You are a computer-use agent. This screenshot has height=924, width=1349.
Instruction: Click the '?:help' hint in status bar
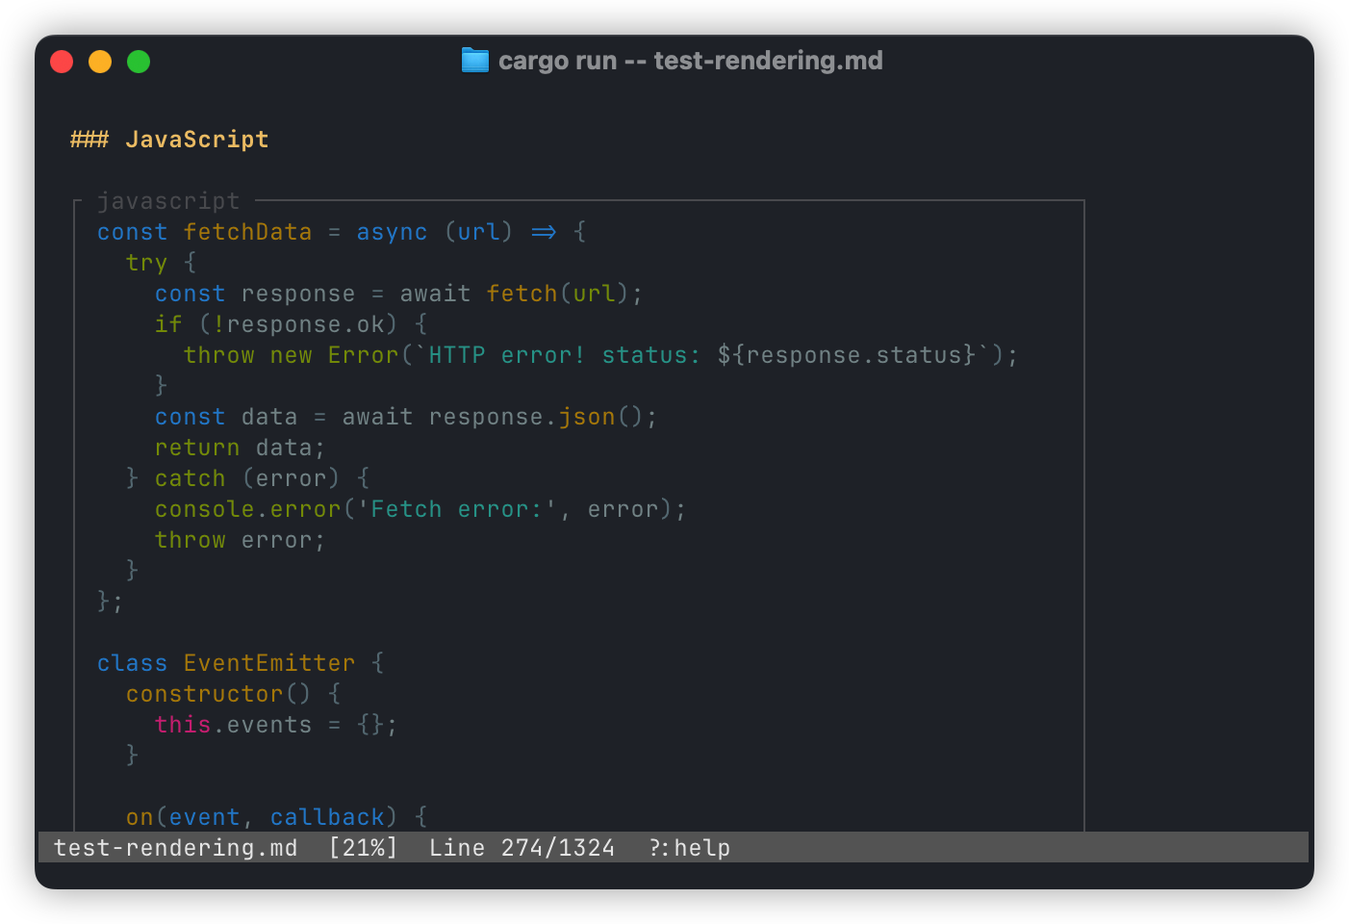point(689,848)
